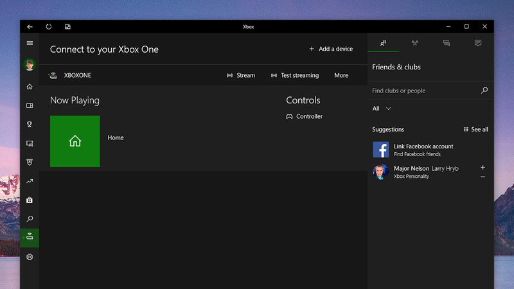Click Major Nelson name text
The image size is (514, 289).
coord(411,168)
